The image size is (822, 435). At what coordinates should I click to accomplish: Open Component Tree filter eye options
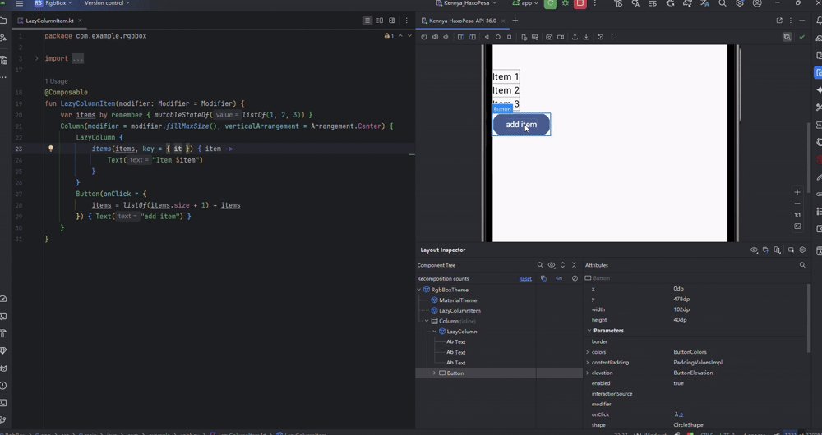click(552, 265)
